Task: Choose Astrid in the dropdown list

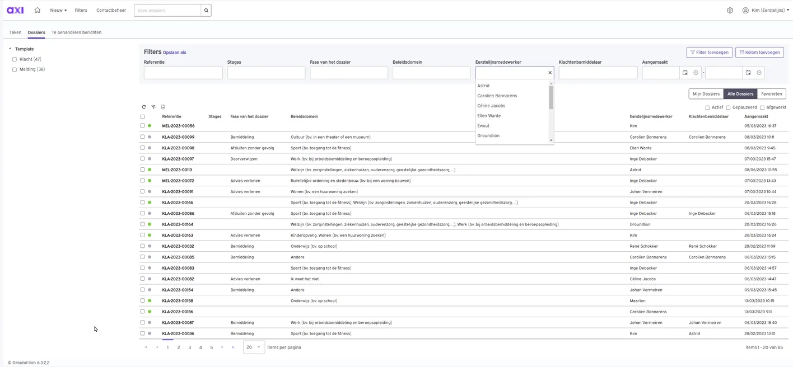Action: 483,86
